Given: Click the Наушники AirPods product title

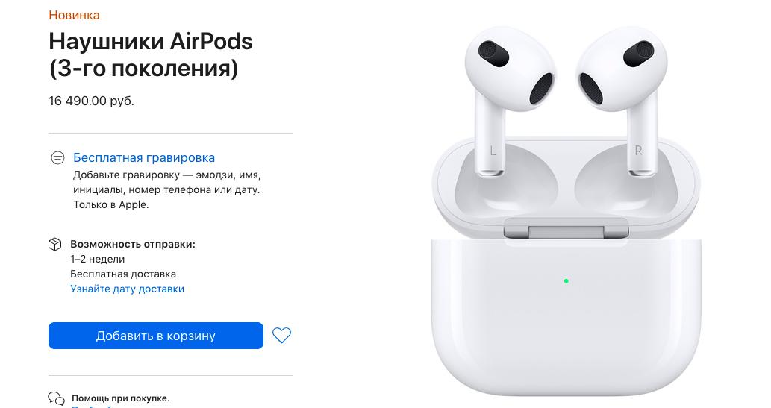Looking at the screenshot, I should pos(151,54).
